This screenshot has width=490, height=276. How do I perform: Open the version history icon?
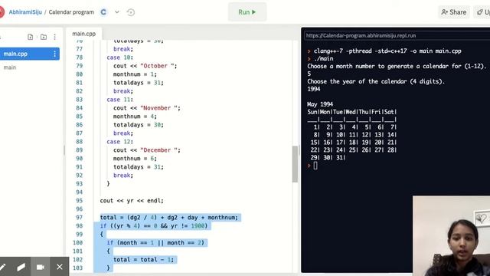(x=131, y=12)
